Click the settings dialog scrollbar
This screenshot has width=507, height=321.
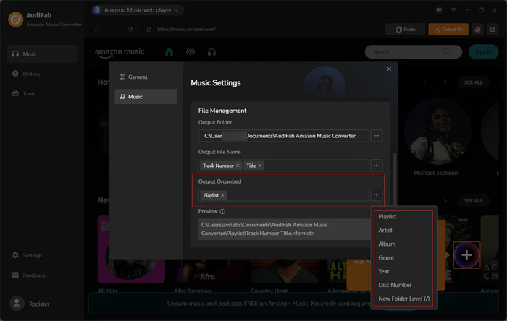click(x=395, y=181)
